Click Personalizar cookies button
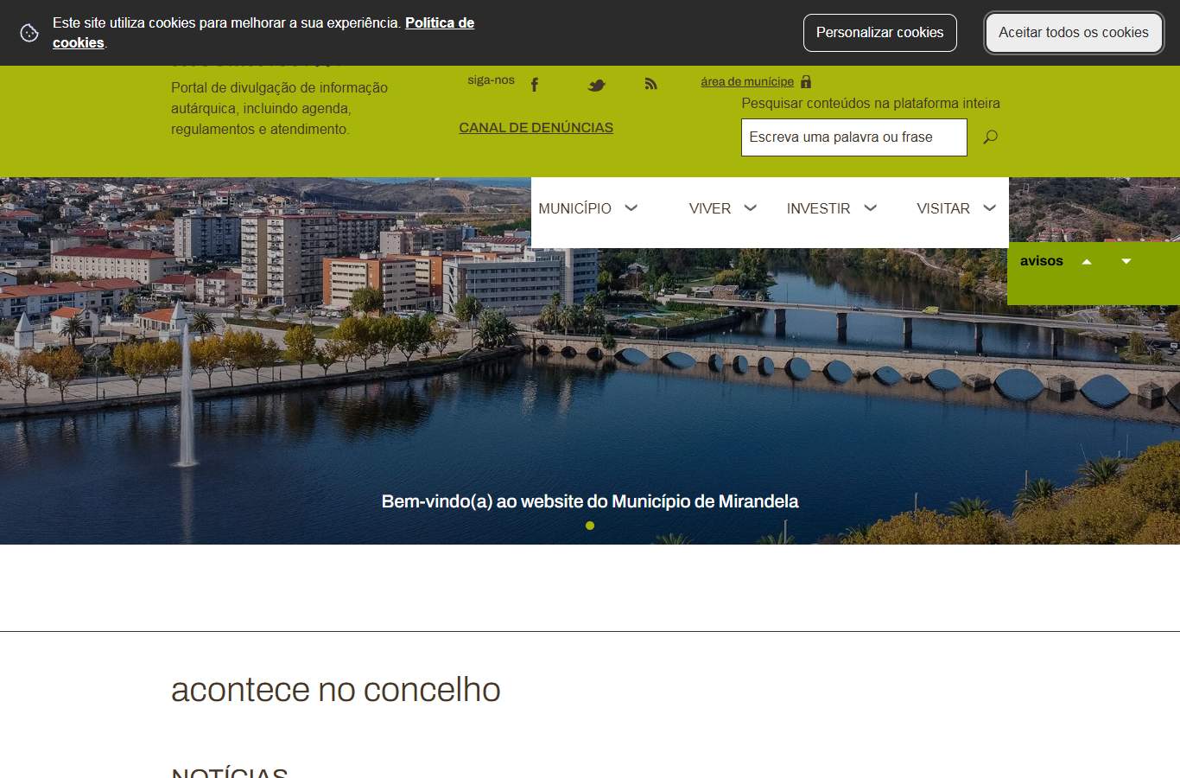Image resolution: width=1180 pixels, height=778 pixels. (880, 33)
